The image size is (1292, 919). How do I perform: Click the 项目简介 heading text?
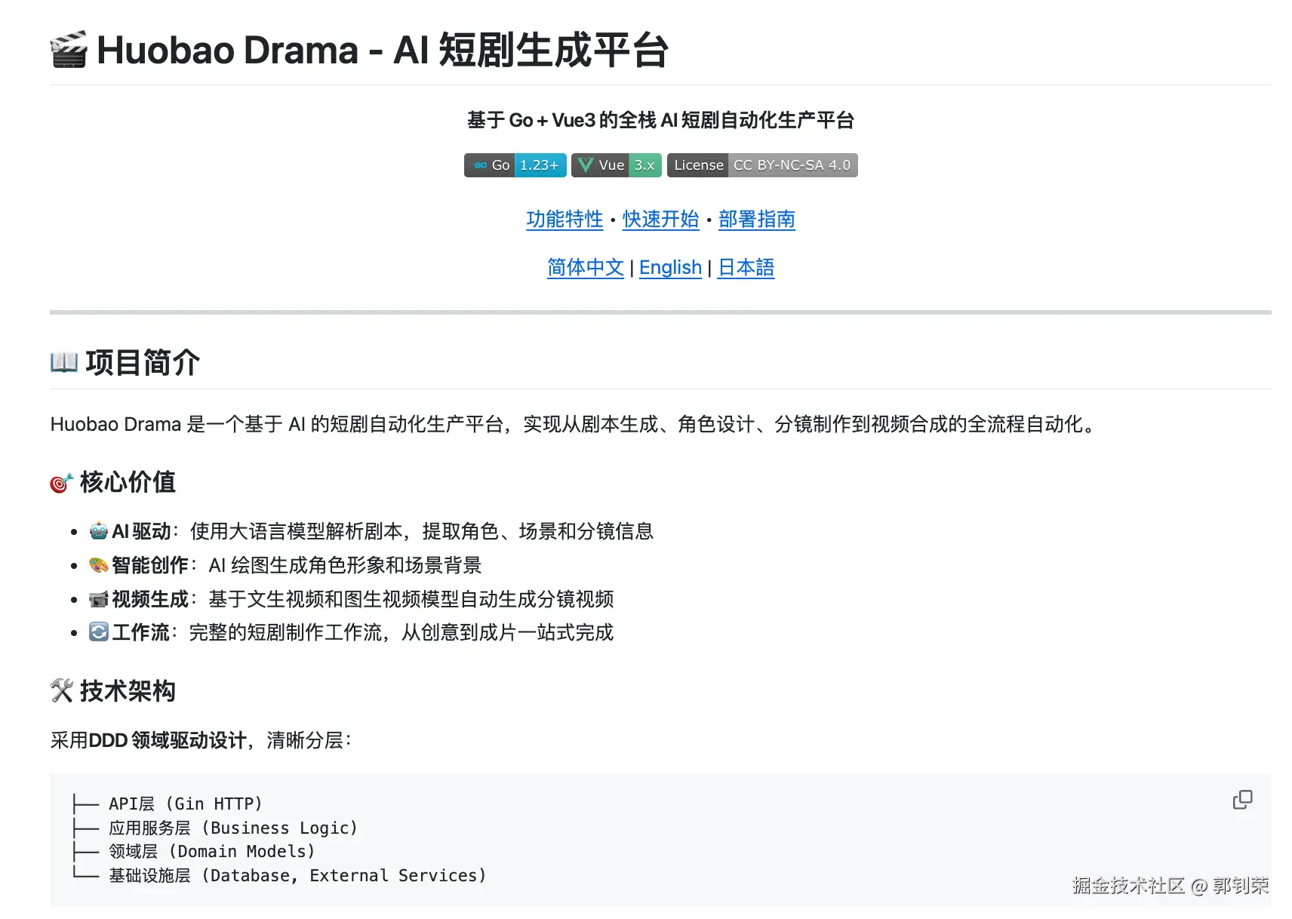[x=143, y=362]
